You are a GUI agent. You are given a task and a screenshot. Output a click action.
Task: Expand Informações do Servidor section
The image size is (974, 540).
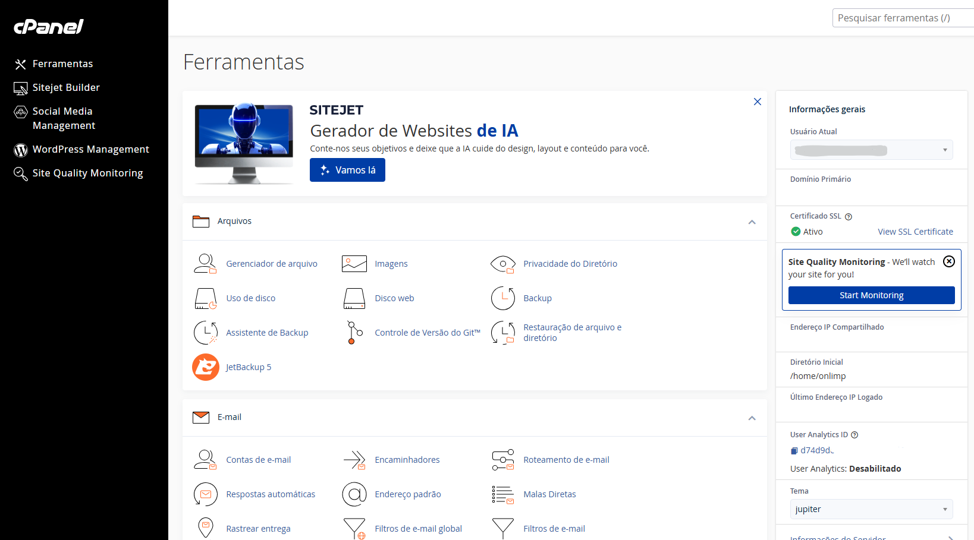[871, 538]
